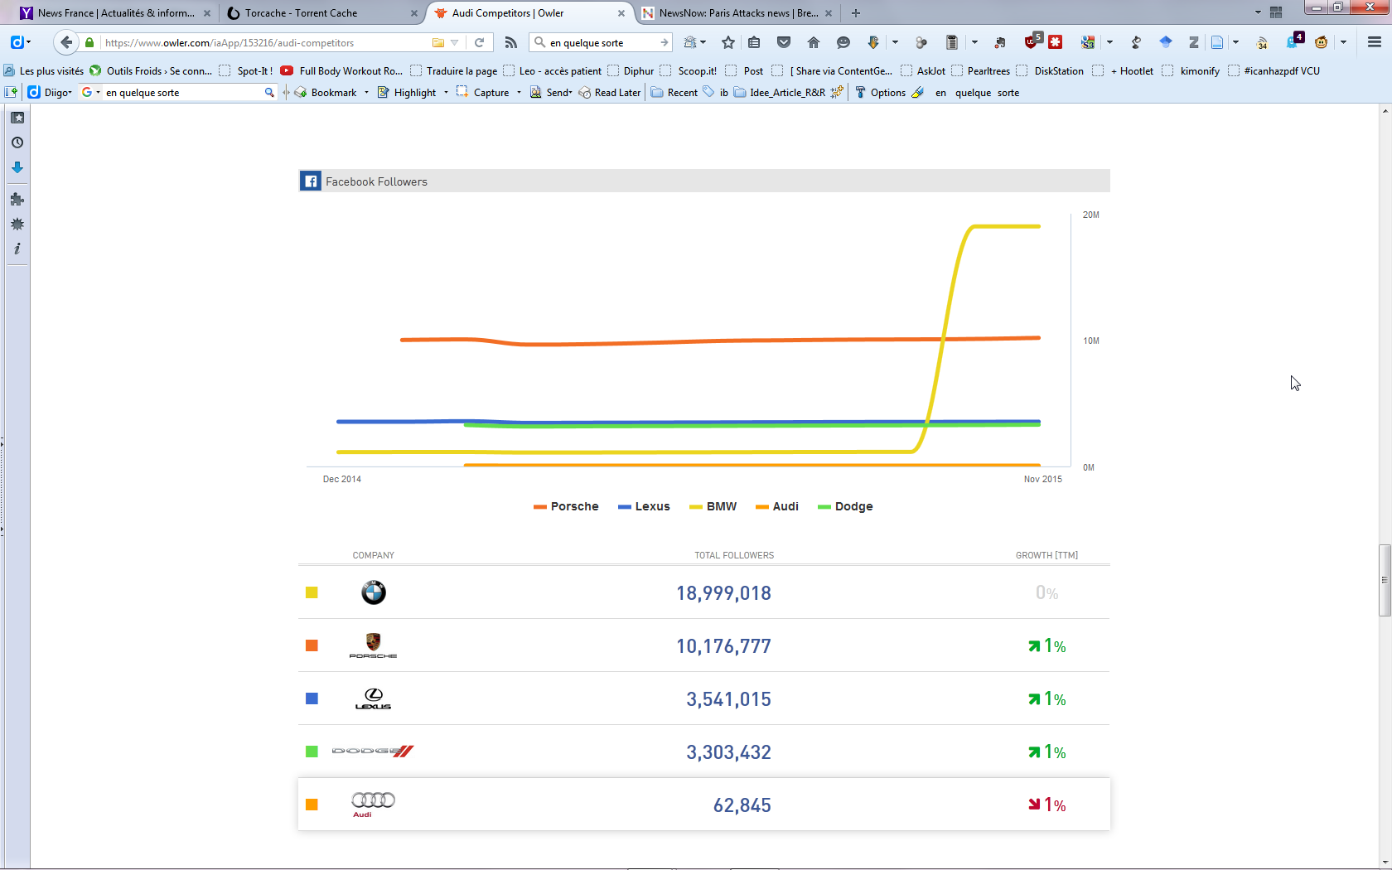This screenshot has width=1392, height=870.
Task: Click the uBlock shield icon with badge 5
Action: pos(1032,41)
